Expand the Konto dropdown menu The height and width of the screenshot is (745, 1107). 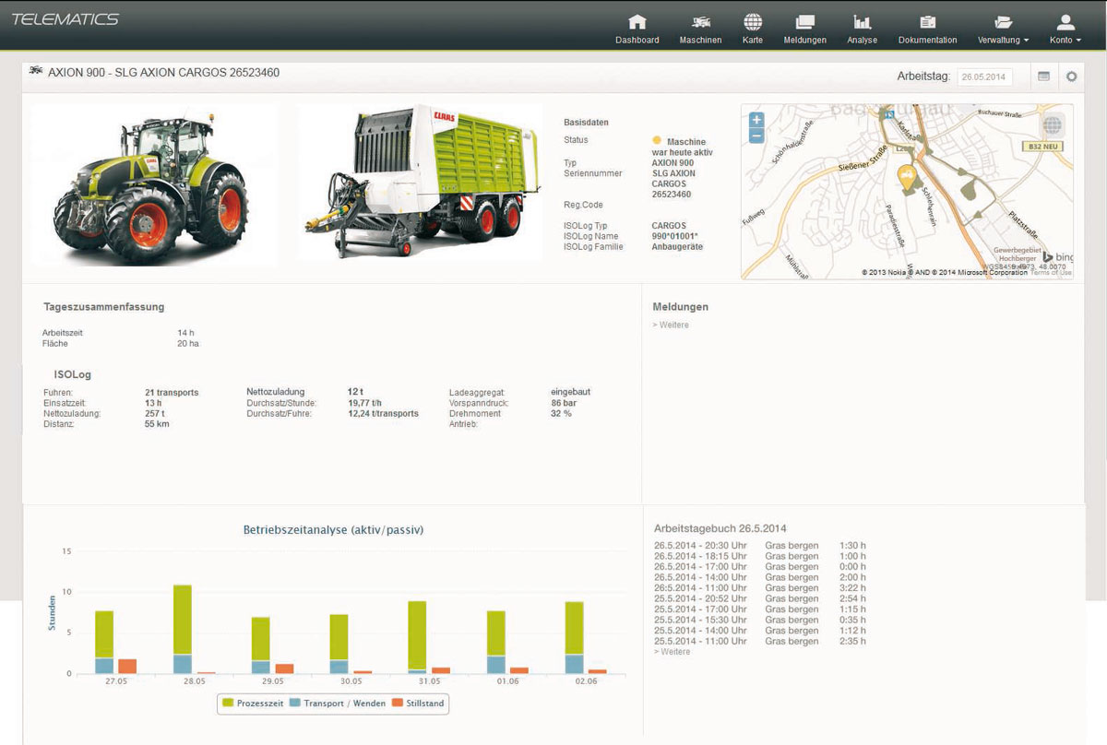1065,40
